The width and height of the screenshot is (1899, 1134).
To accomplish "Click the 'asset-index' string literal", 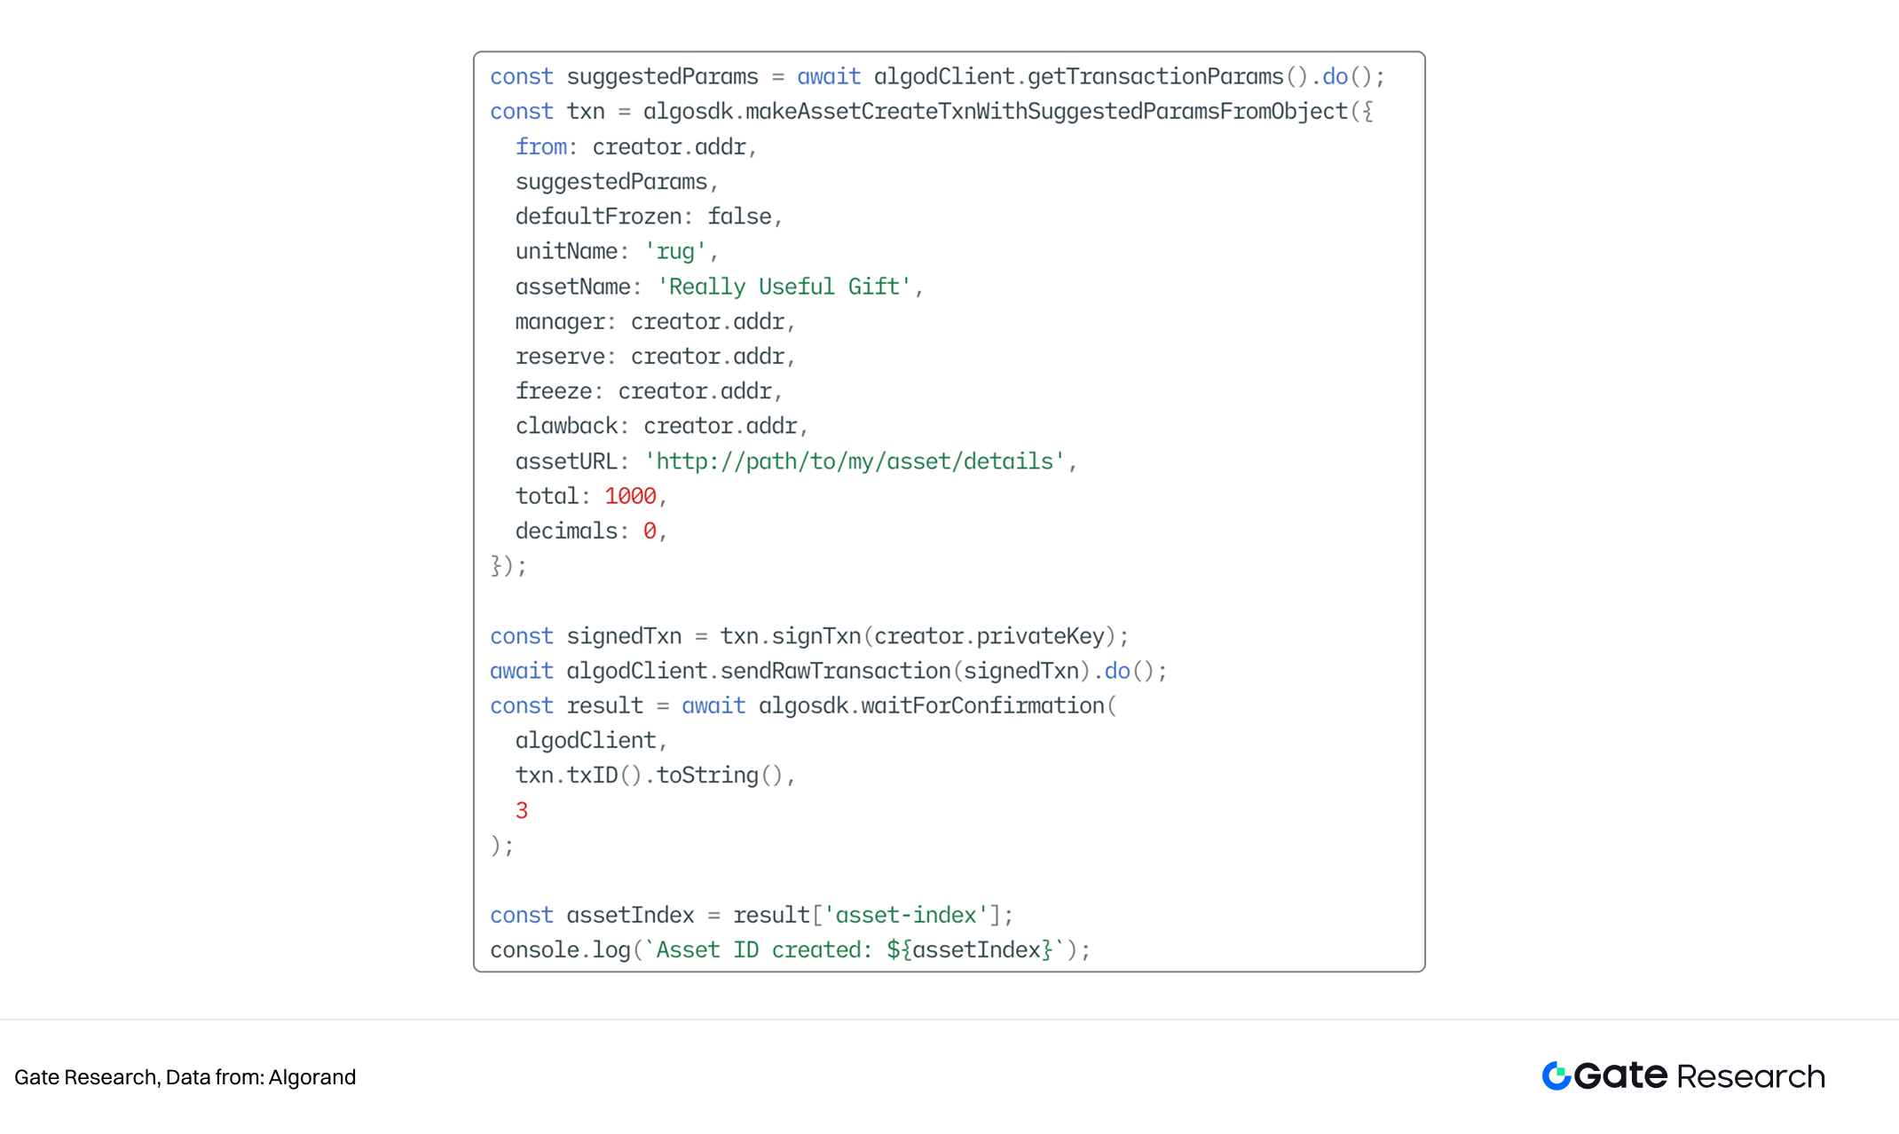I will pos(906,916).
